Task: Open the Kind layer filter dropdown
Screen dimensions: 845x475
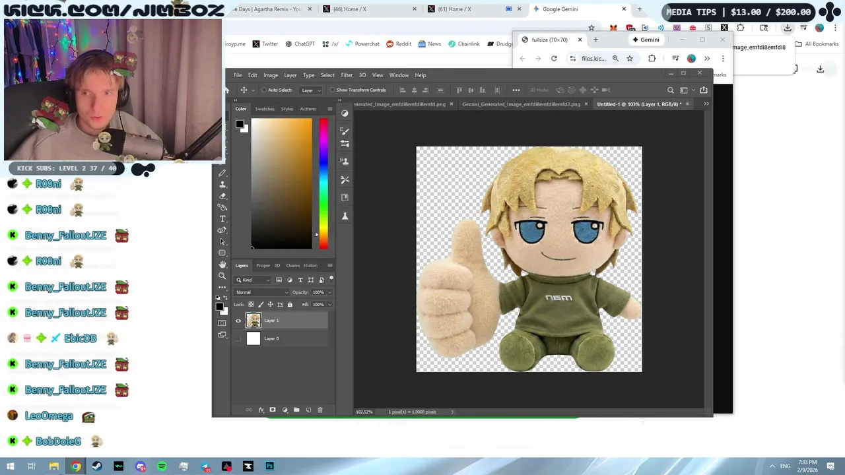Action: tap(252, 280)
